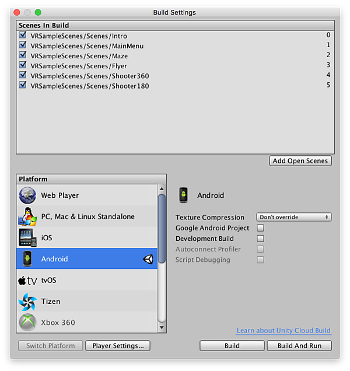Select the Apple tvOS platform icon
Viewport: 350px width, 371px height.
[27, 281]
